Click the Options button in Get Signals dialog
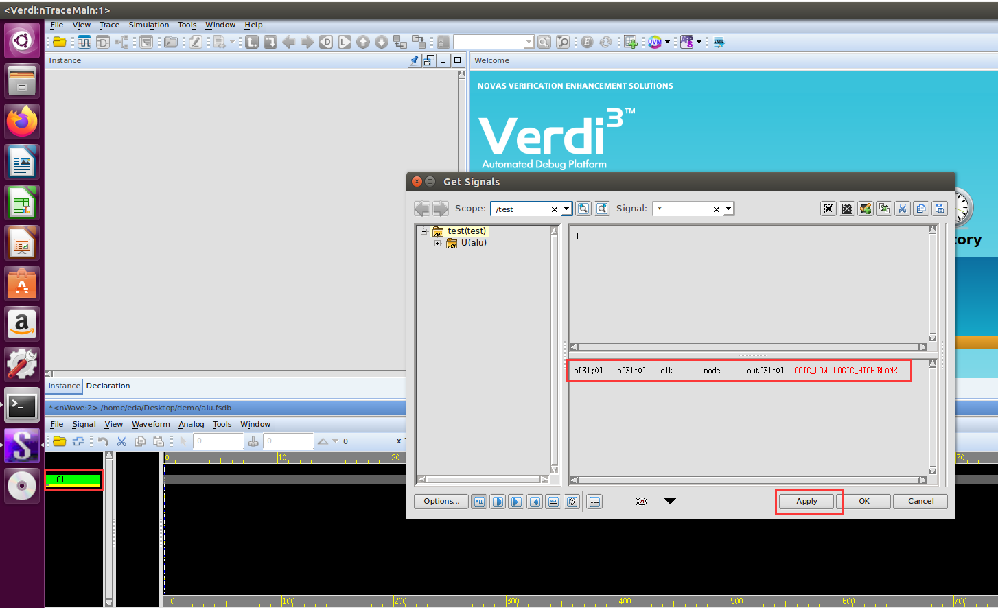The image size is (998, 608). [441, 501]
